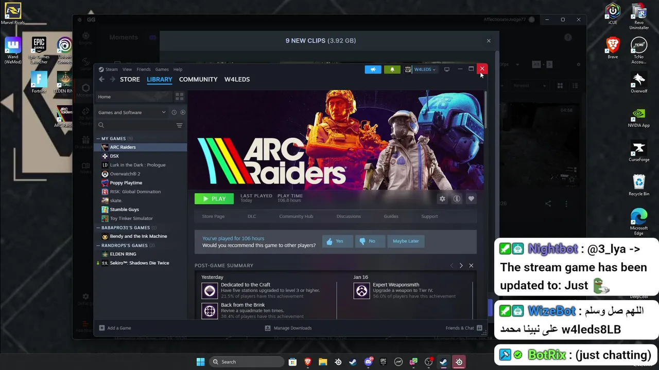Open ARC Raiders Community Hub link
The image size is (659, 370).
click(296, 216)
